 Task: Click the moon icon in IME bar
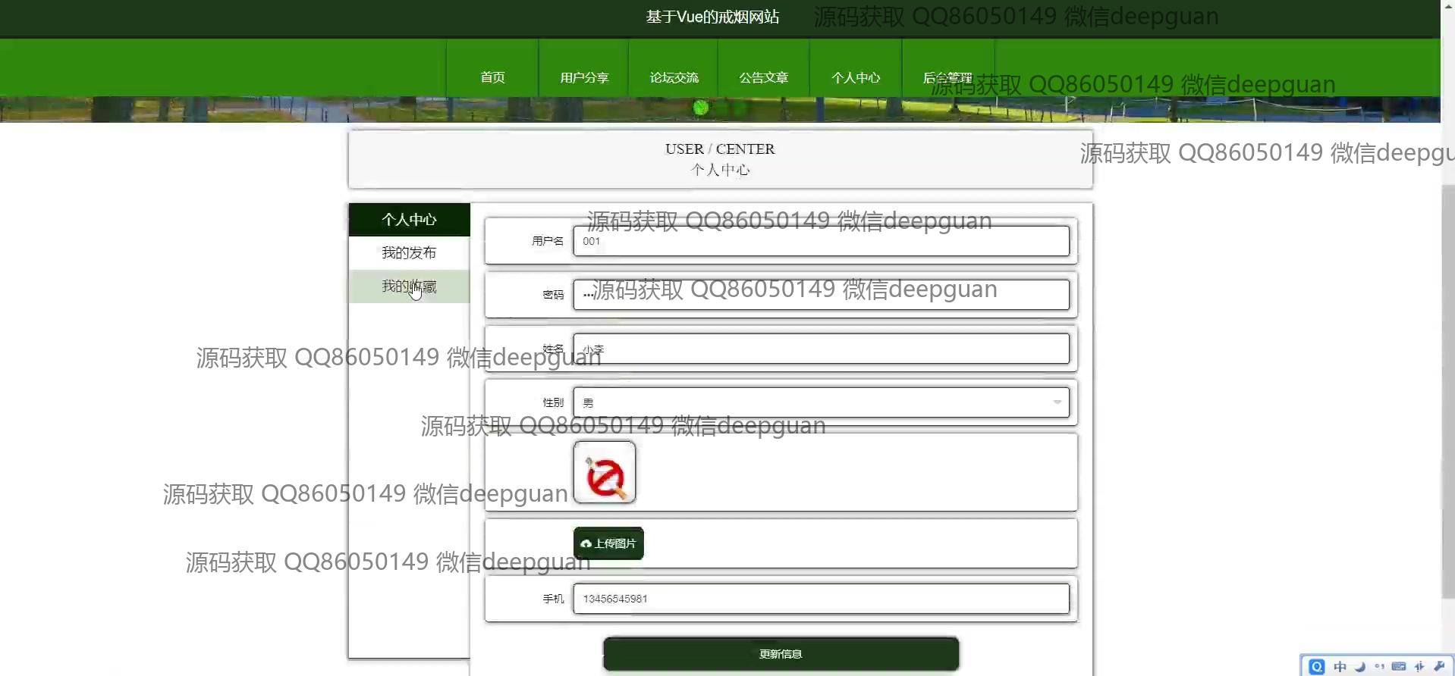(x=1360, y=666)
